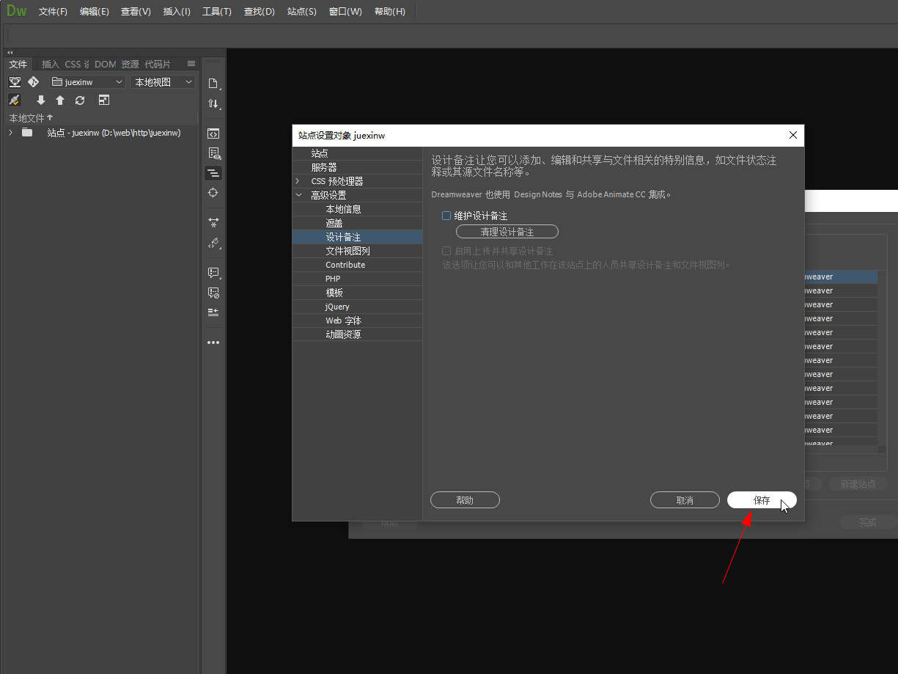The width and height of the screenshot is (898, 674).
Task: Click the 保存 button
Action: [762, 500]
